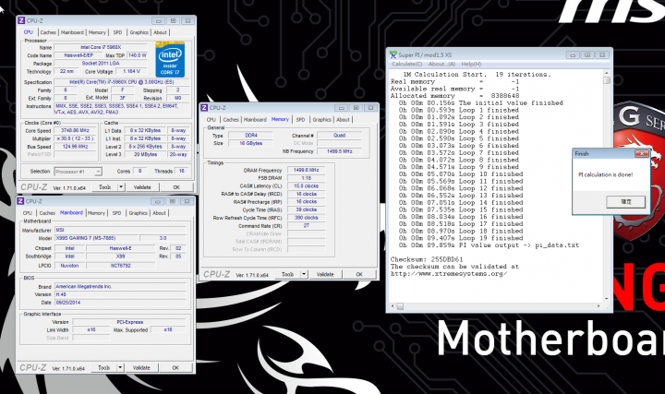This screenshot has height=394, width=665.
Task: Open About tab in top CPU-Z window
Action: (x=160, y=32)
